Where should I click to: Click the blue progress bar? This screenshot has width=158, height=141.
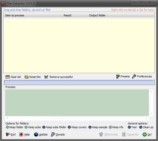coord(79,82)
